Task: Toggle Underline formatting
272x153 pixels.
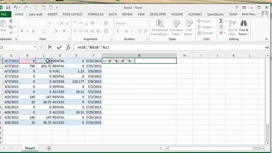Action: [33, 31]
